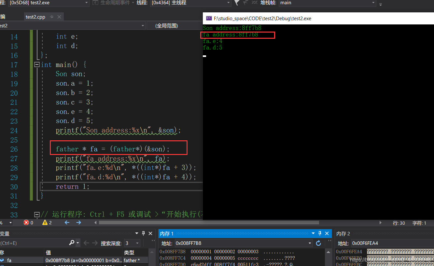Open variables panel window position menu

[x=137, y=233]
